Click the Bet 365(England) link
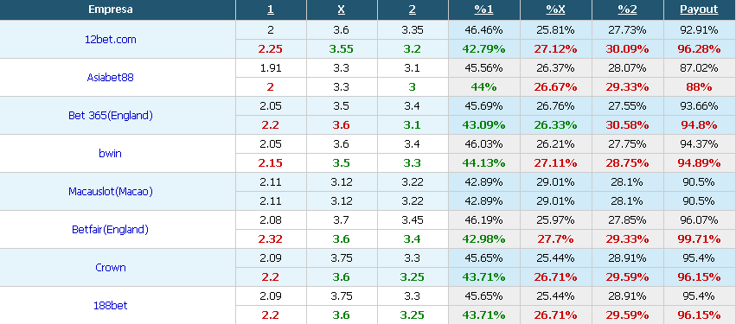 pos(111,116)
